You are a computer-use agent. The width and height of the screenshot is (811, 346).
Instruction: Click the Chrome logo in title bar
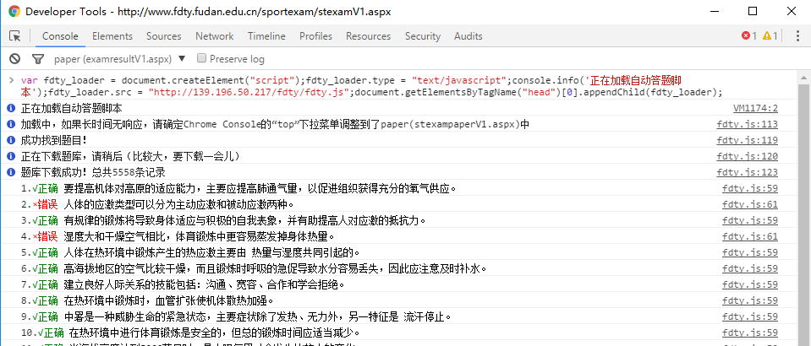coord(14,11)
